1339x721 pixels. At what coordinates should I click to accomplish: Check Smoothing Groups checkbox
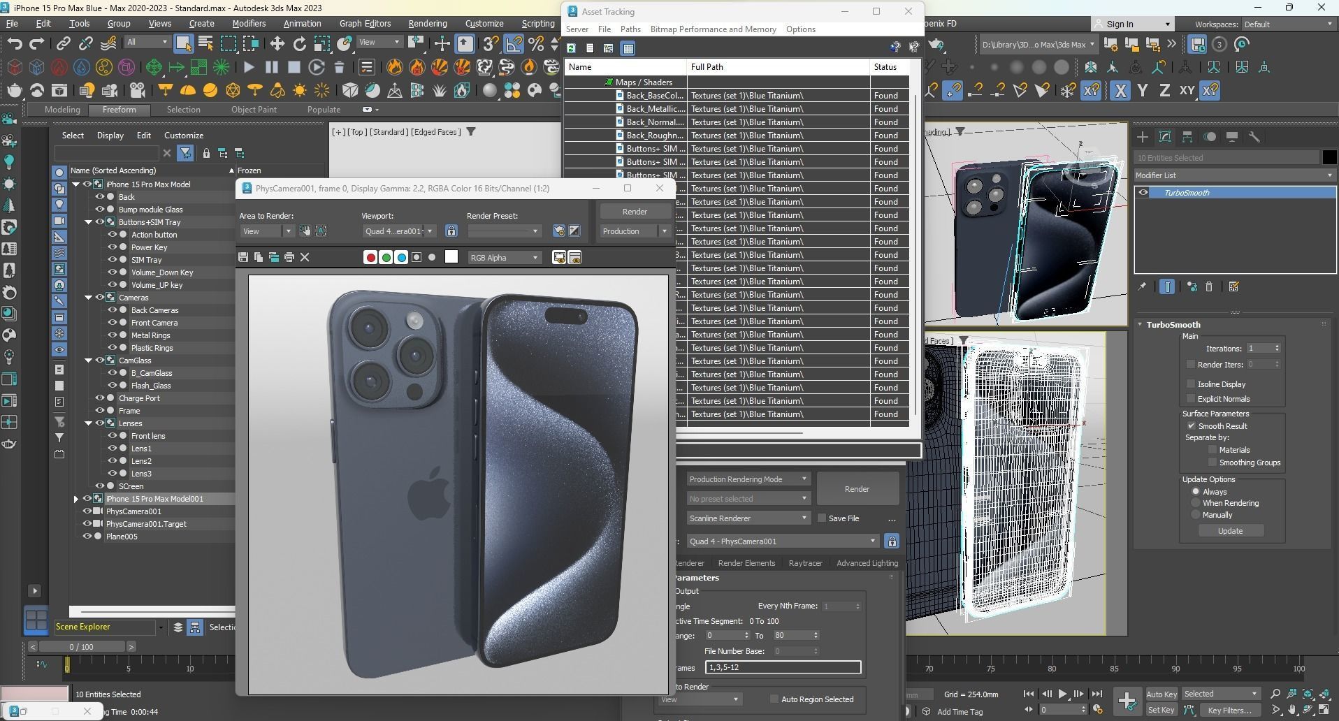click(1213, 463)
